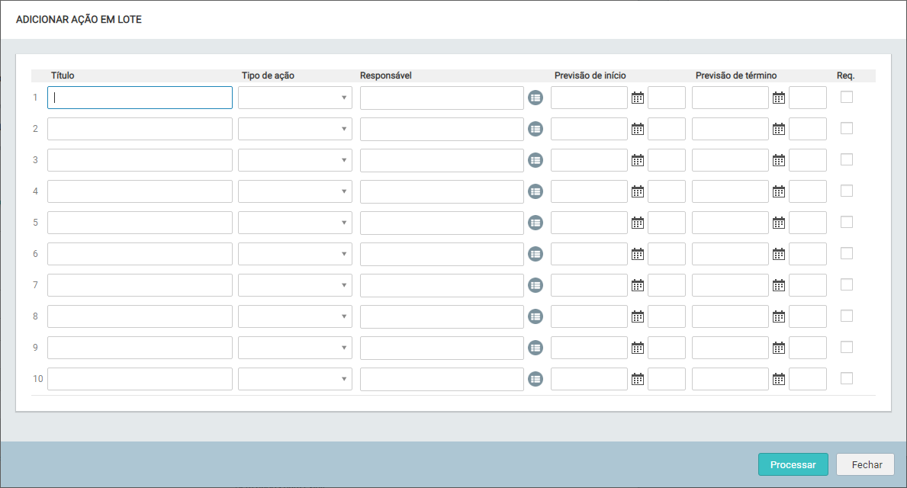The height and width of the screenshot is (488, 907).
Task: Click the Tipo de ação column header
Action: pyautogui.click(x=268, y=75)
